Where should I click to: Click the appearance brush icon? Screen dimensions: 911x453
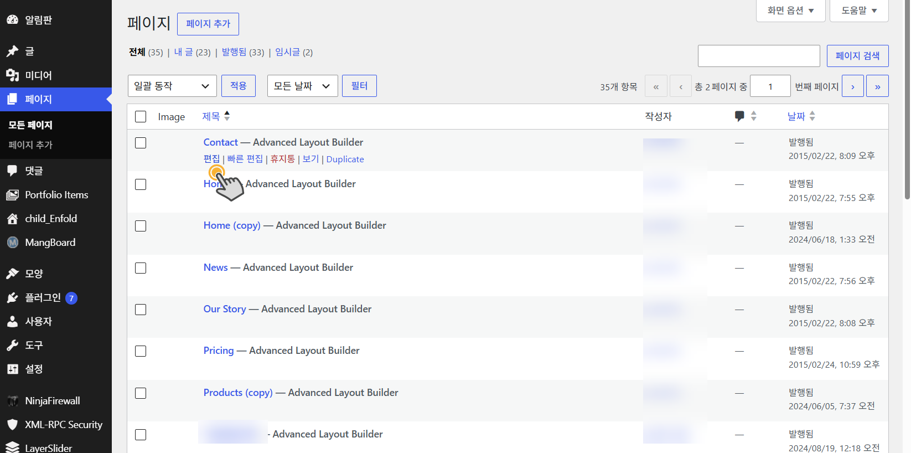coord(12,273)
